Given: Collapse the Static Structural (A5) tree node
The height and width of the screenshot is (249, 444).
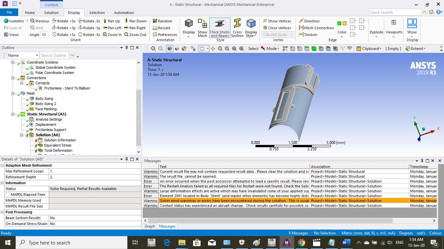Looking at the screenshot, I should pyautogui.click(x=13, y=114).
